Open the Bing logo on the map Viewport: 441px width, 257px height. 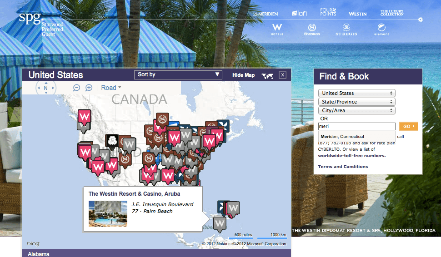coord(33,243)
